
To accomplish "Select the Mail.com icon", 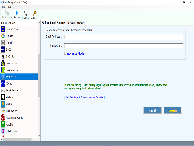I will tap(3, 97).
